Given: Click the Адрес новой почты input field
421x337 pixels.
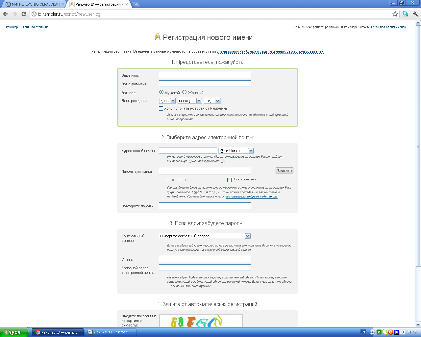Looking at the screenshot, I should [x=188, y=150].
